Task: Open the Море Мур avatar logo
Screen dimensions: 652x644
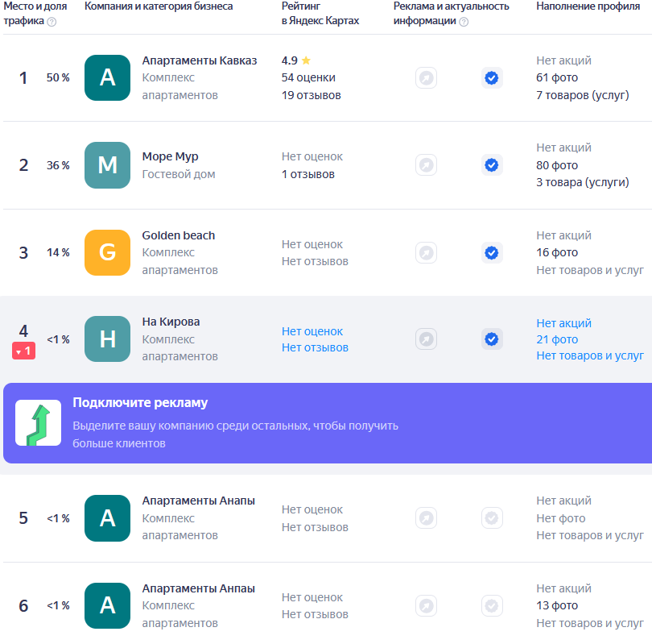Action: pos(107,165)
